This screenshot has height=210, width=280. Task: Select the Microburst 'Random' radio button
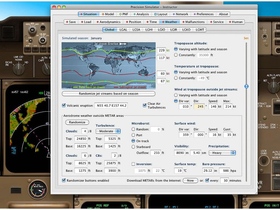point(133,129)
